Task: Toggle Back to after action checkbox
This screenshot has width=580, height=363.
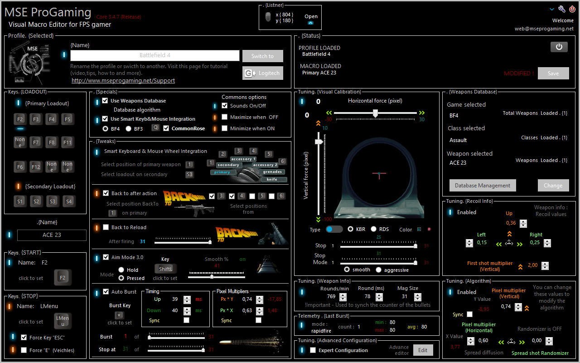Action: coord(106,193)
